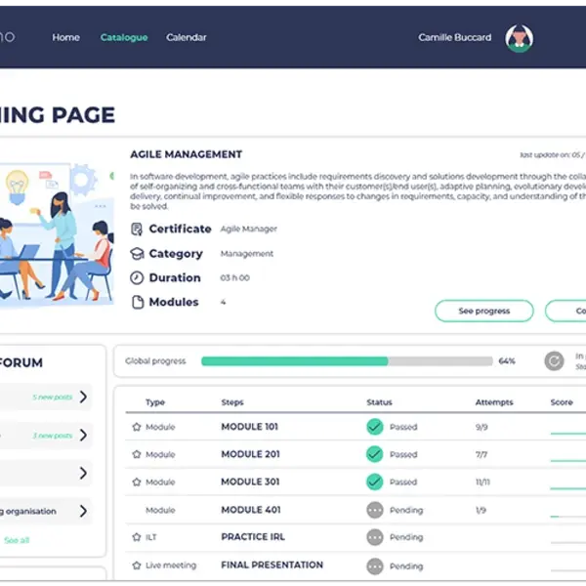
Task: Open PRACTICE IRL step
Action: coord(253,537)
